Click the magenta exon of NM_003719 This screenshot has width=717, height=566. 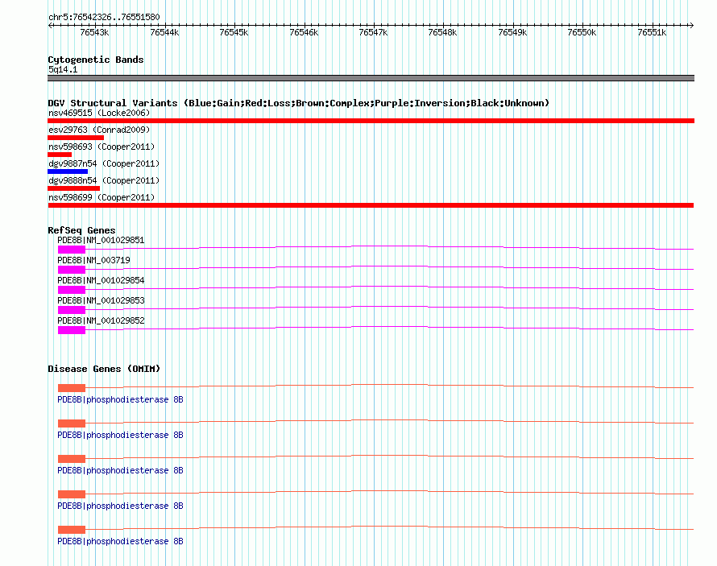[x=72, y=270]
